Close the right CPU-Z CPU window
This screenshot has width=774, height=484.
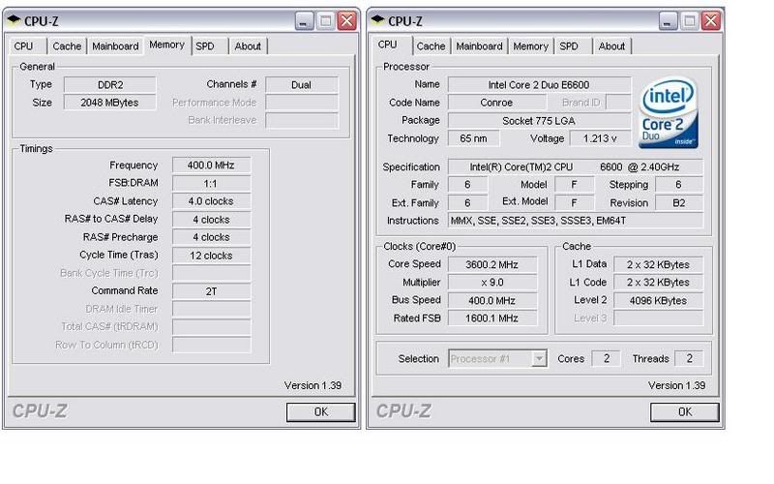(x=711, y=20)
